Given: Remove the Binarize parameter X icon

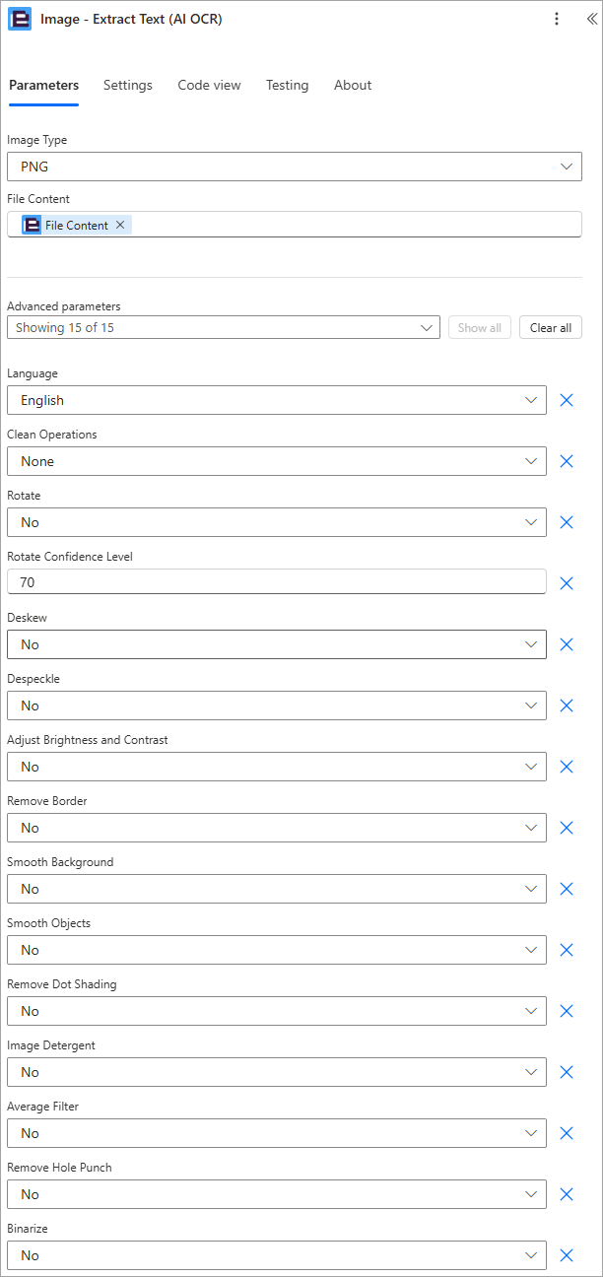Looking at the screenshot, I should 567,1255.
